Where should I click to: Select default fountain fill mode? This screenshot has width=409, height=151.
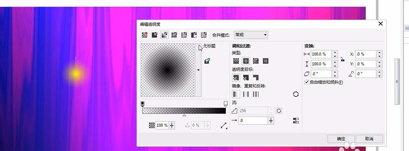click(236, 94)
